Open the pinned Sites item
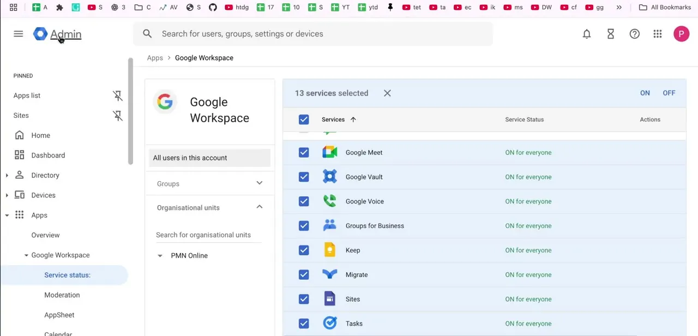This screenshot has height=336, width=698. [x=21, y=116]
